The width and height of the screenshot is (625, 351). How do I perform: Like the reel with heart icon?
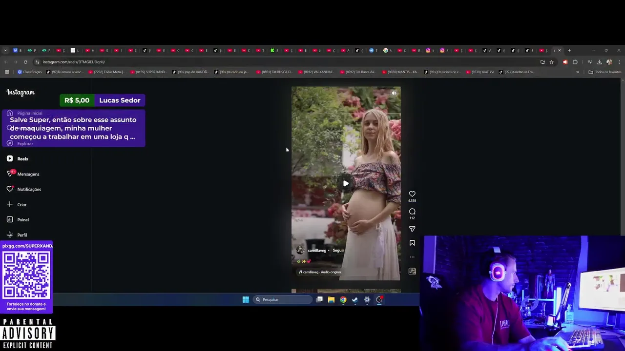[x=412, y=194]
